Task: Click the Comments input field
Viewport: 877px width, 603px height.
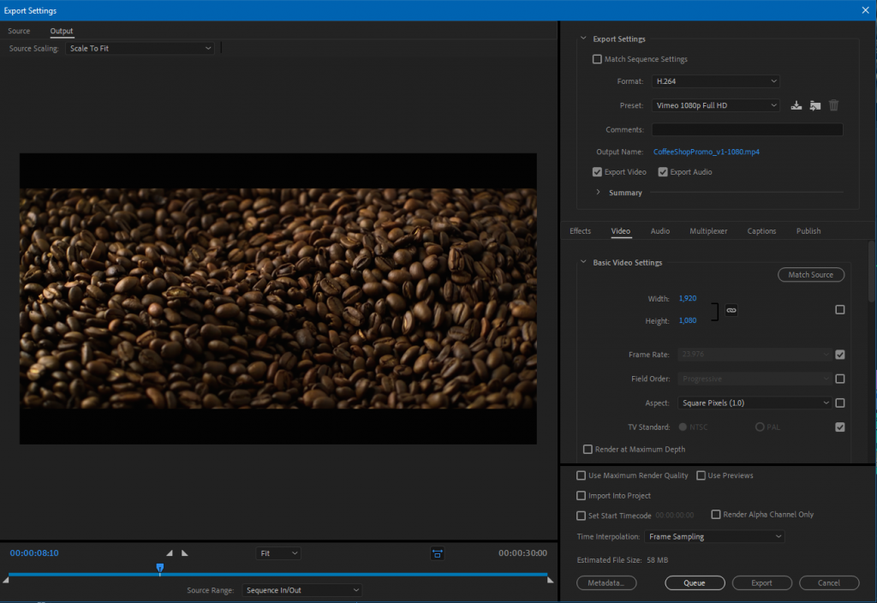Action: (x=747, y=130)
